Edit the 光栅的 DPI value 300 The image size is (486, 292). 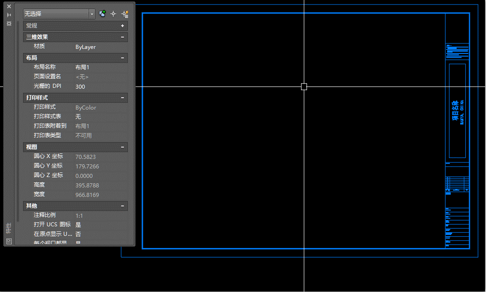point(80,86)
